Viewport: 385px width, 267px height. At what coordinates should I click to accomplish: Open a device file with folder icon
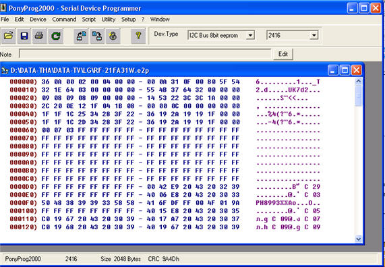(8, 36)
